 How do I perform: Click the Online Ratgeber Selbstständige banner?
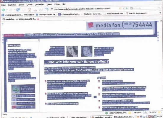coord(23,89)
